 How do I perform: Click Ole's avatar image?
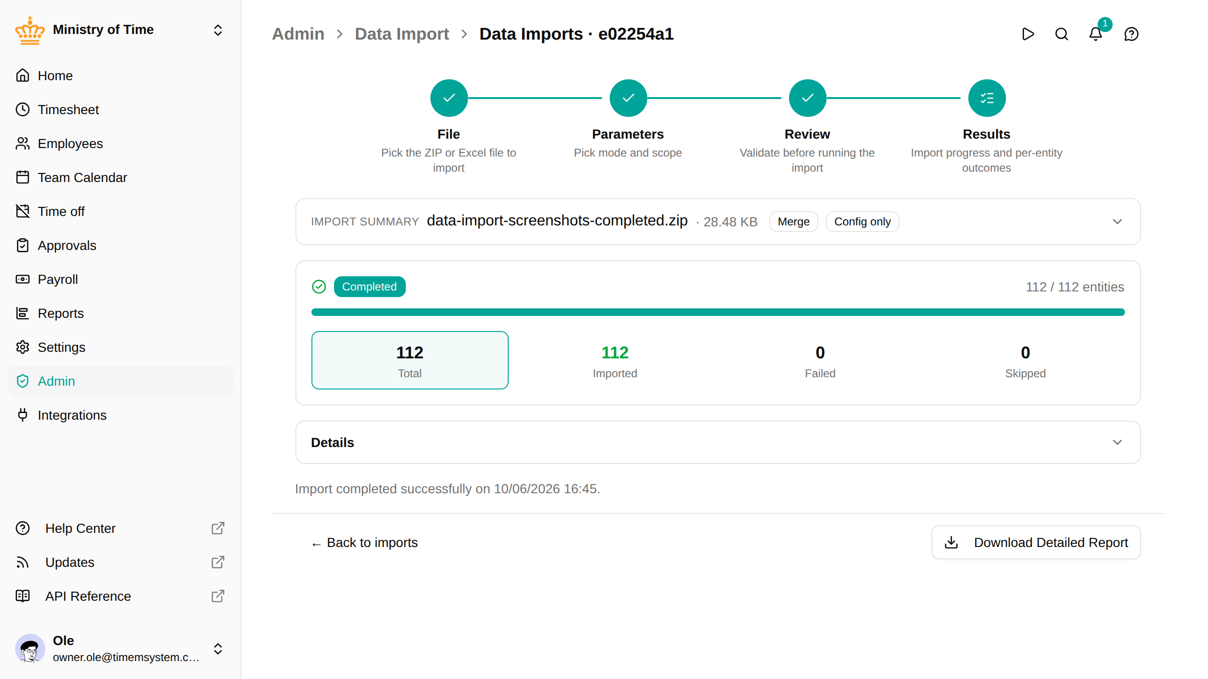coord(30,649)
